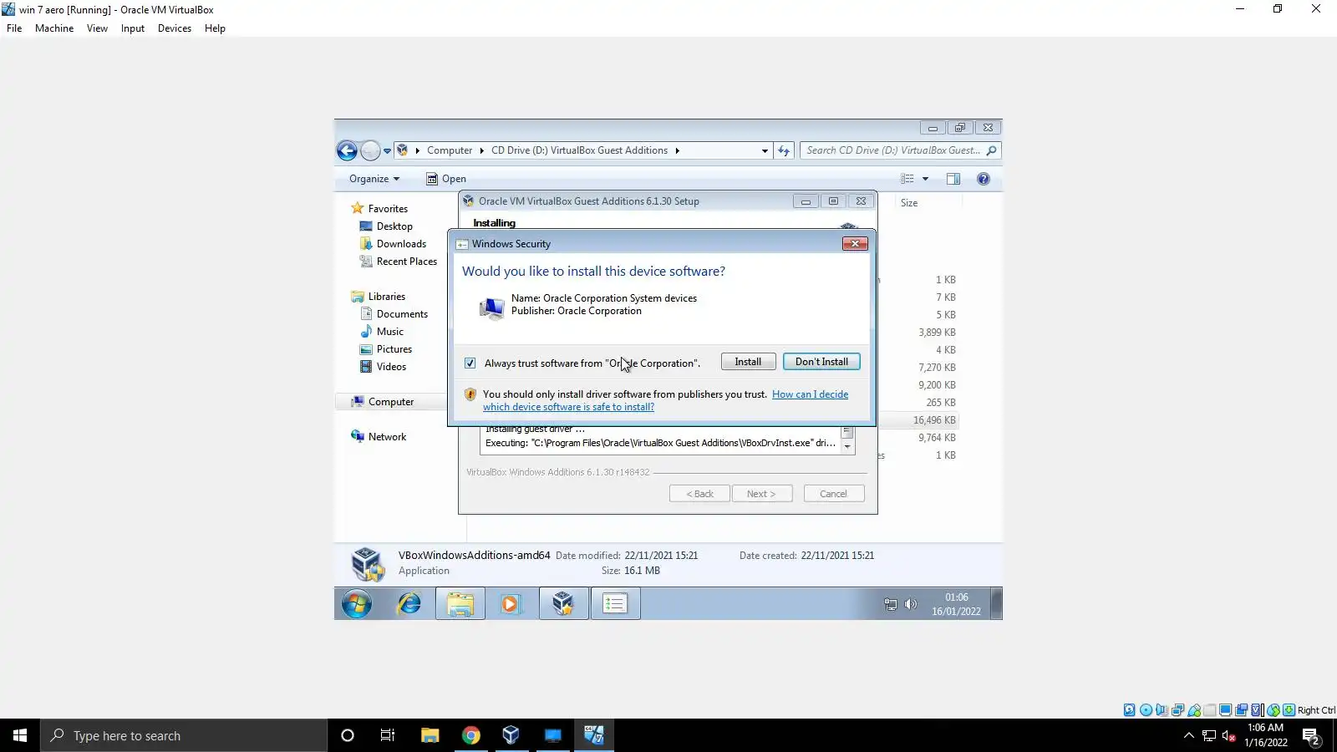The image size is (1337, 752).
Task: Open Recent Places in navigation pane
Action: point(398,262)
